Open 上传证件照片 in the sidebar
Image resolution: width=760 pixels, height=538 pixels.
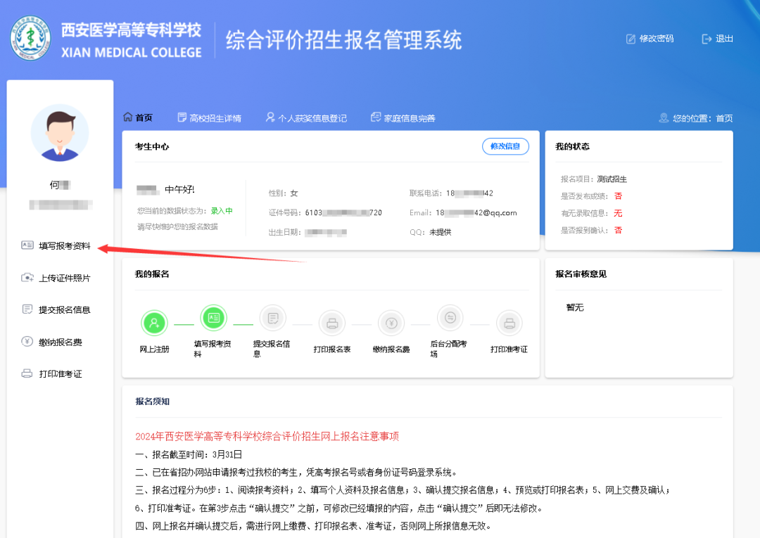[64, 278]
